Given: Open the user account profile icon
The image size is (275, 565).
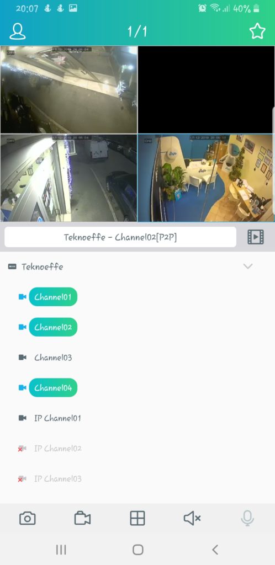Looking at the screenshot, I should pyautogui.click(x=17, y=31).
